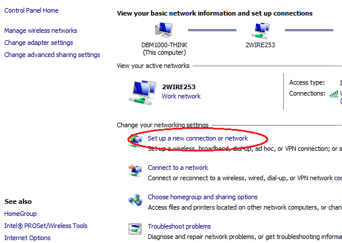This screenshot has height=243, width=342.
Task: Open Change adapter settings
Action: pos(39,43)
